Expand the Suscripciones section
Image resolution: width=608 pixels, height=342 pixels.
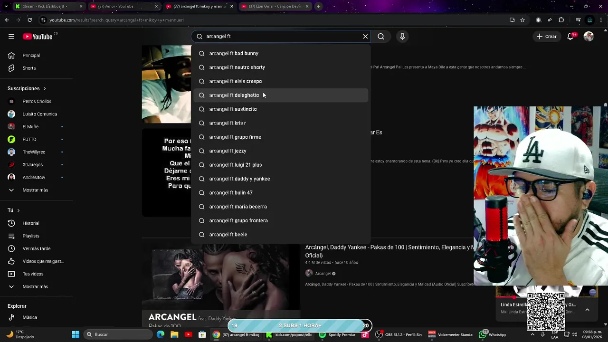pos(27,89)
